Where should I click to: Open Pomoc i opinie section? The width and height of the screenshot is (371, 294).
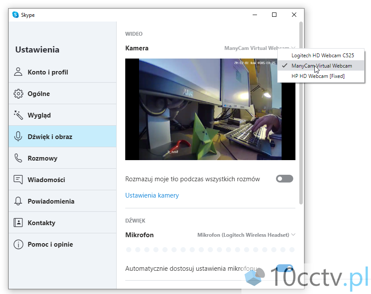[63, 244]
